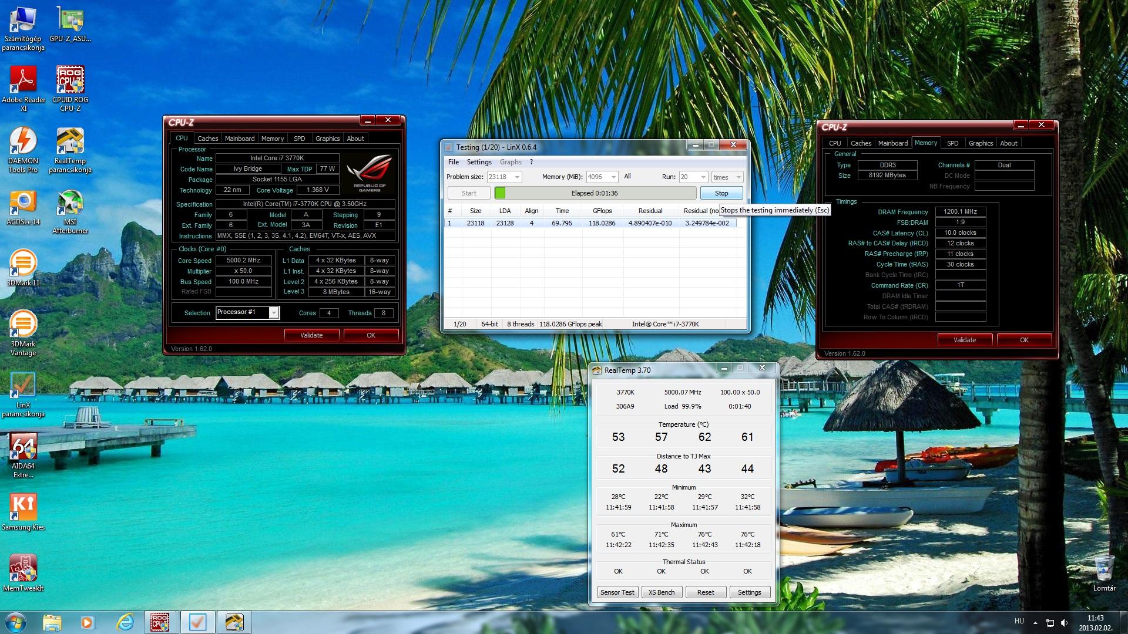The width and height of the screenshot is (1128, 634).
Task: Open the ? help menu in LinX
Action: [x=532, y=162]
